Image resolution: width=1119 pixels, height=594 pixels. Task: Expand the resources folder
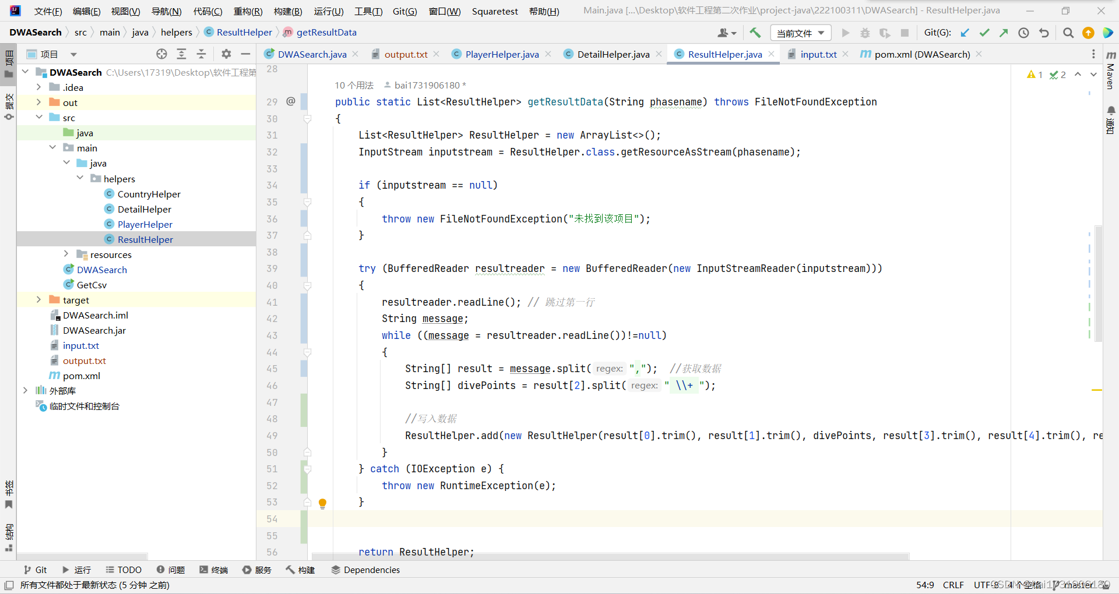pyautogui.click(x=66, y=254)
